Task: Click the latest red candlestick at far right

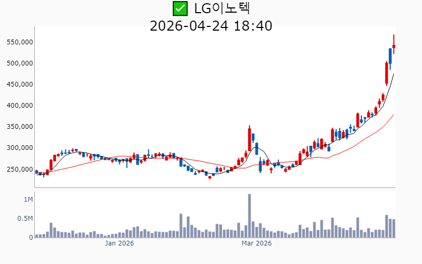Action: click(394, 46)
